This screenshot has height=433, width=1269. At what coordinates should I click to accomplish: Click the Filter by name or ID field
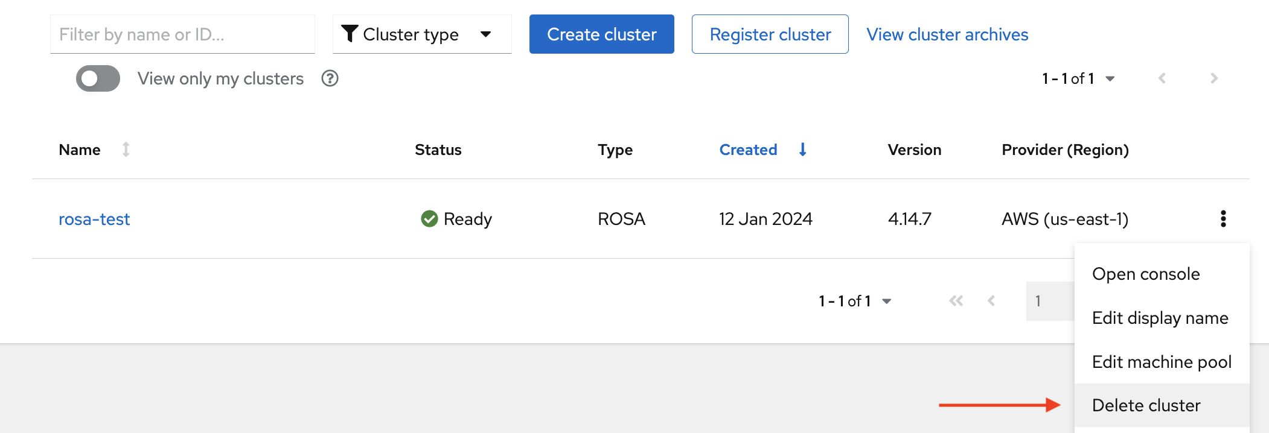(x=182, y=34)
